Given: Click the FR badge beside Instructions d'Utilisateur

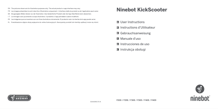Looking at the screenshot, I should coord(118,28).
